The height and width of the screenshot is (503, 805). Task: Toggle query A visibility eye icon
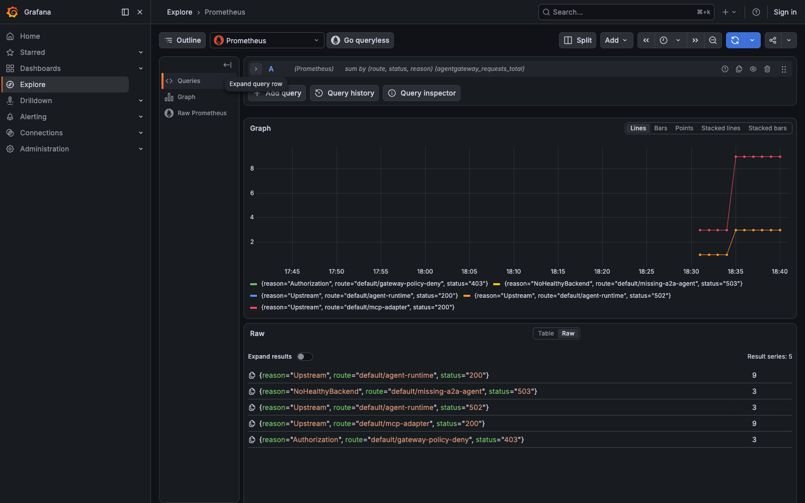753,69
